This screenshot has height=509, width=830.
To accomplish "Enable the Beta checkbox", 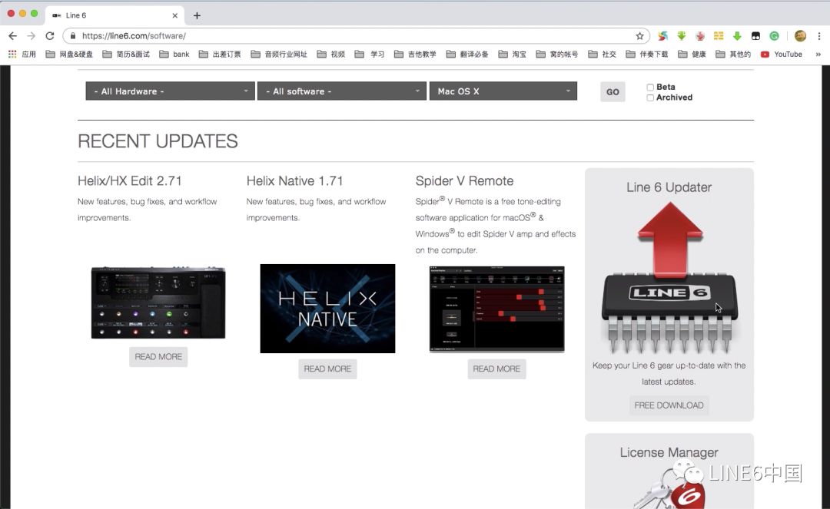I will (650, 88).
